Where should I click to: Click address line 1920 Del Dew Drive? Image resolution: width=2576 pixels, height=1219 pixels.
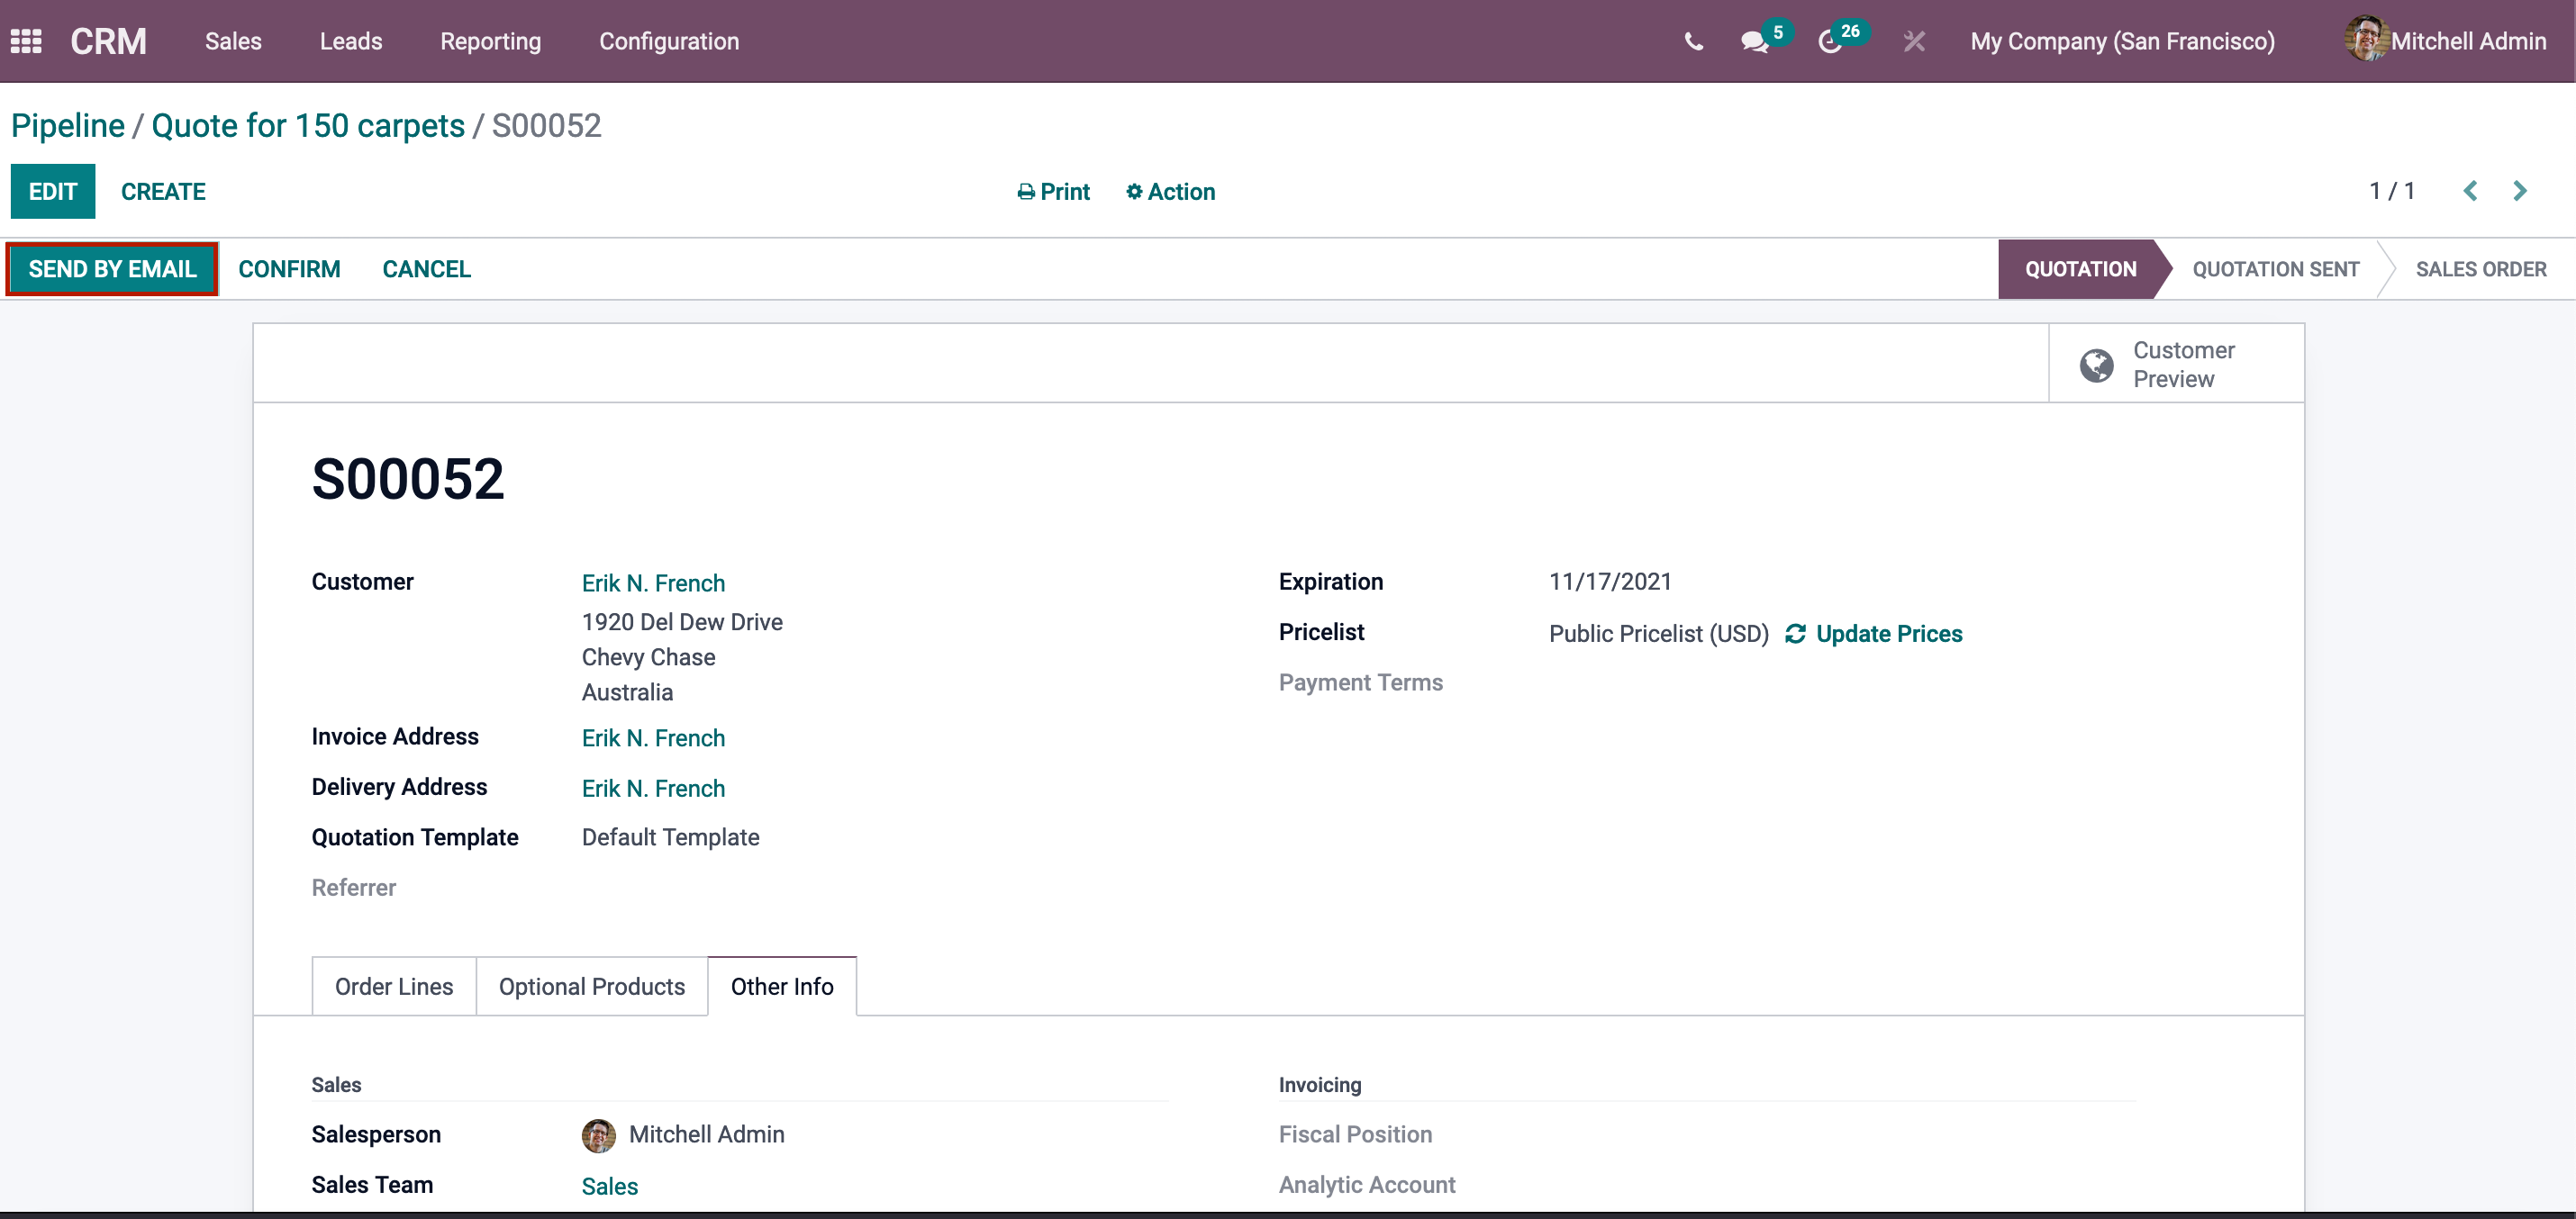[x=682, y=622]
